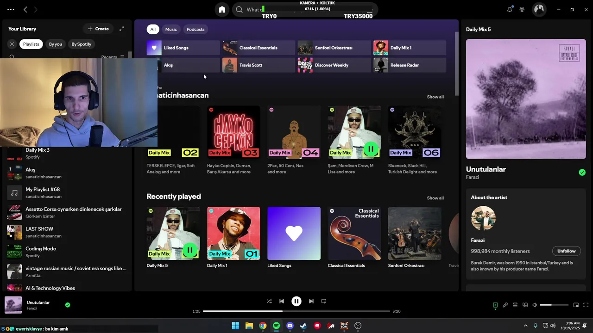Open the Friend Activity icon

coord(522,9)
